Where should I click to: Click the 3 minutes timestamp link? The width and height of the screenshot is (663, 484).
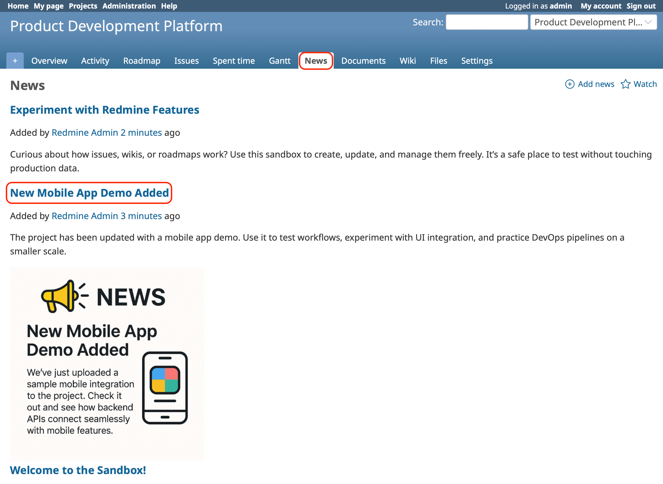click(x=142, y=216)
